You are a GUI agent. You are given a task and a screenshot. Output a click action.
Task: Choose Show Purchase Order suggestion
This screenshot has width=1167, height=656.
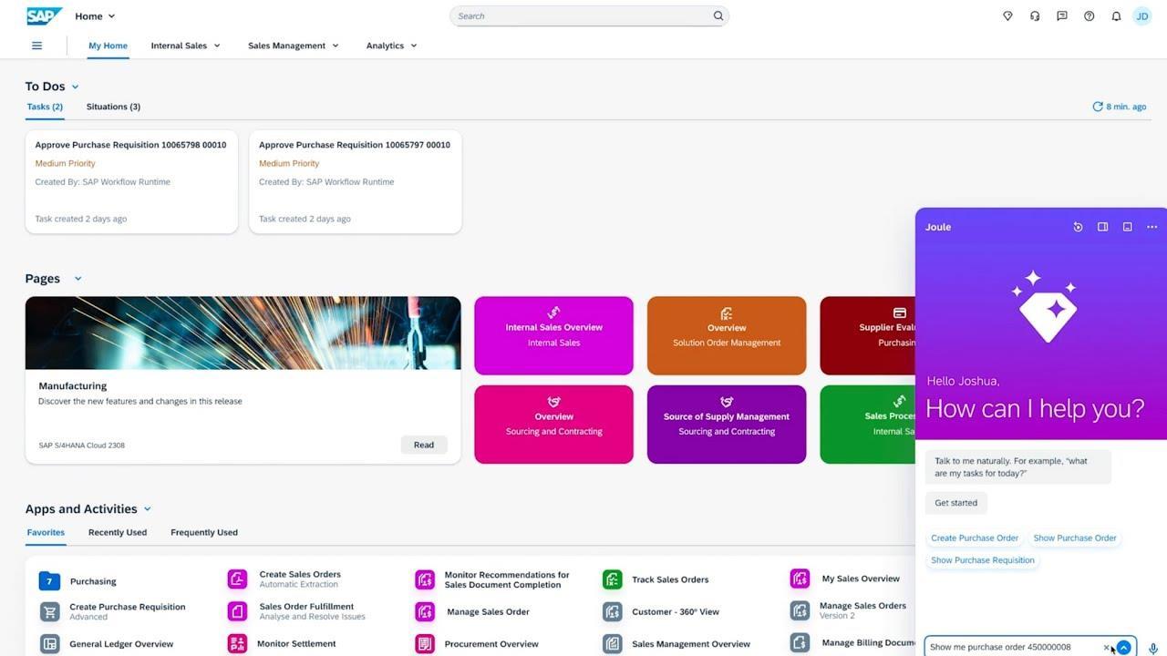1075,538
